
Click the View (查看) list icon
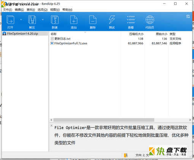(131, 20)
